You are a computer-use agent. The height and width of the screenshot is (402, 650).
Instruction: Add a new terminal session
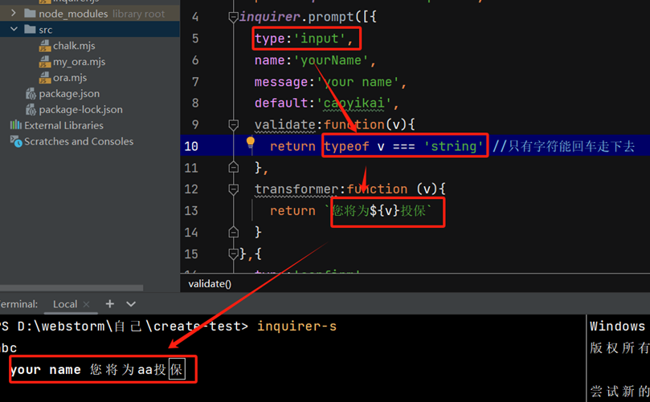pyautogui.click(x=110, y=304)
